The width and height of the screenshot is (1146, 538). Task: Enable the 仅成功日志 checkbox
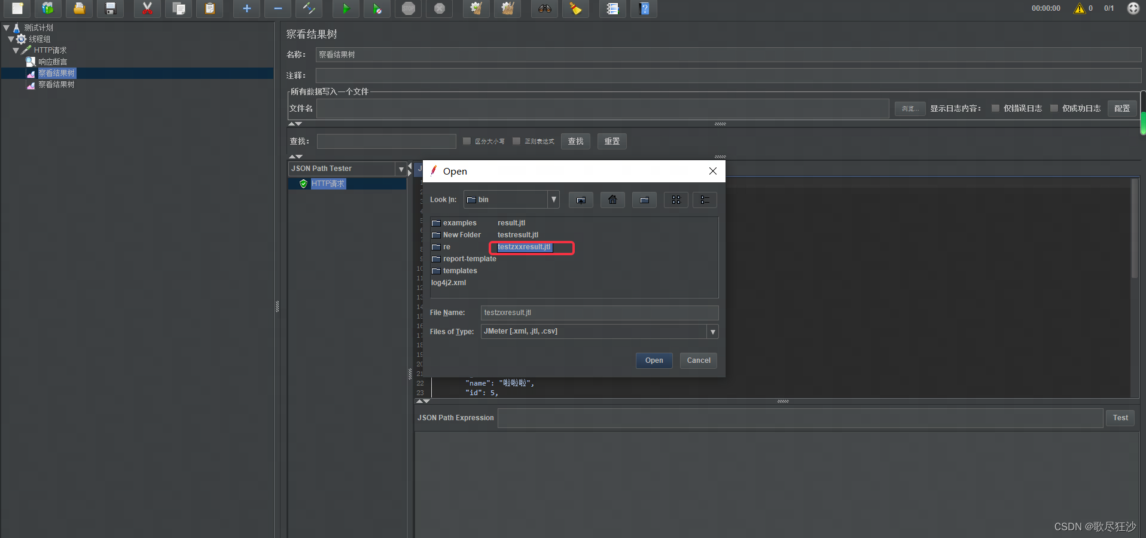(x=1054, y=108)
